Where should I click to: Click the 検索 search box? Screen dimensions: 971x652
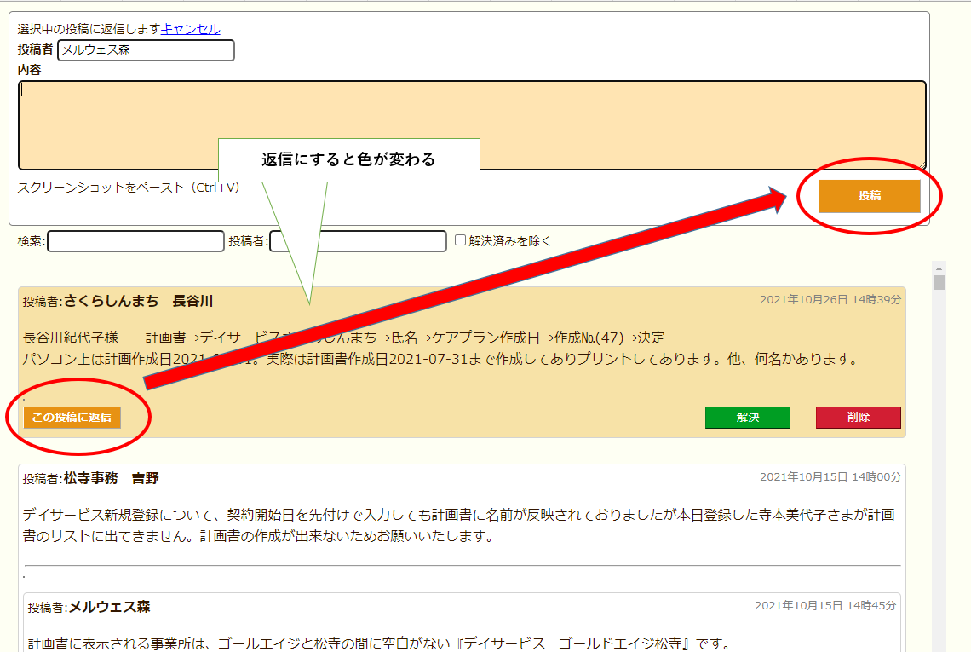135,241
